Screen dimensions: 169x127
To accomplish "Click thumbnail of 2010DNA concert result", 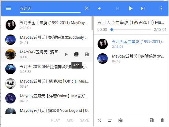I will (x=10, y=69).
